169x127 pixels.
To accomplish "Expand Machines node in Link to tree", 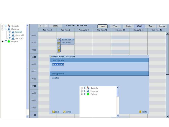I will tap(82, 91).
